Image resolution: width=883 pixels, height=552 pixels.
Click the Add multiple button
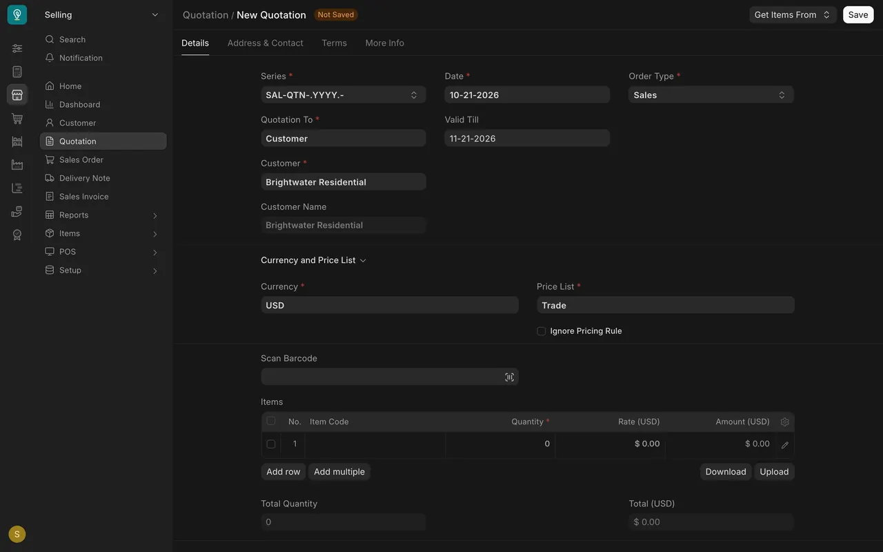tap(339, 472)
